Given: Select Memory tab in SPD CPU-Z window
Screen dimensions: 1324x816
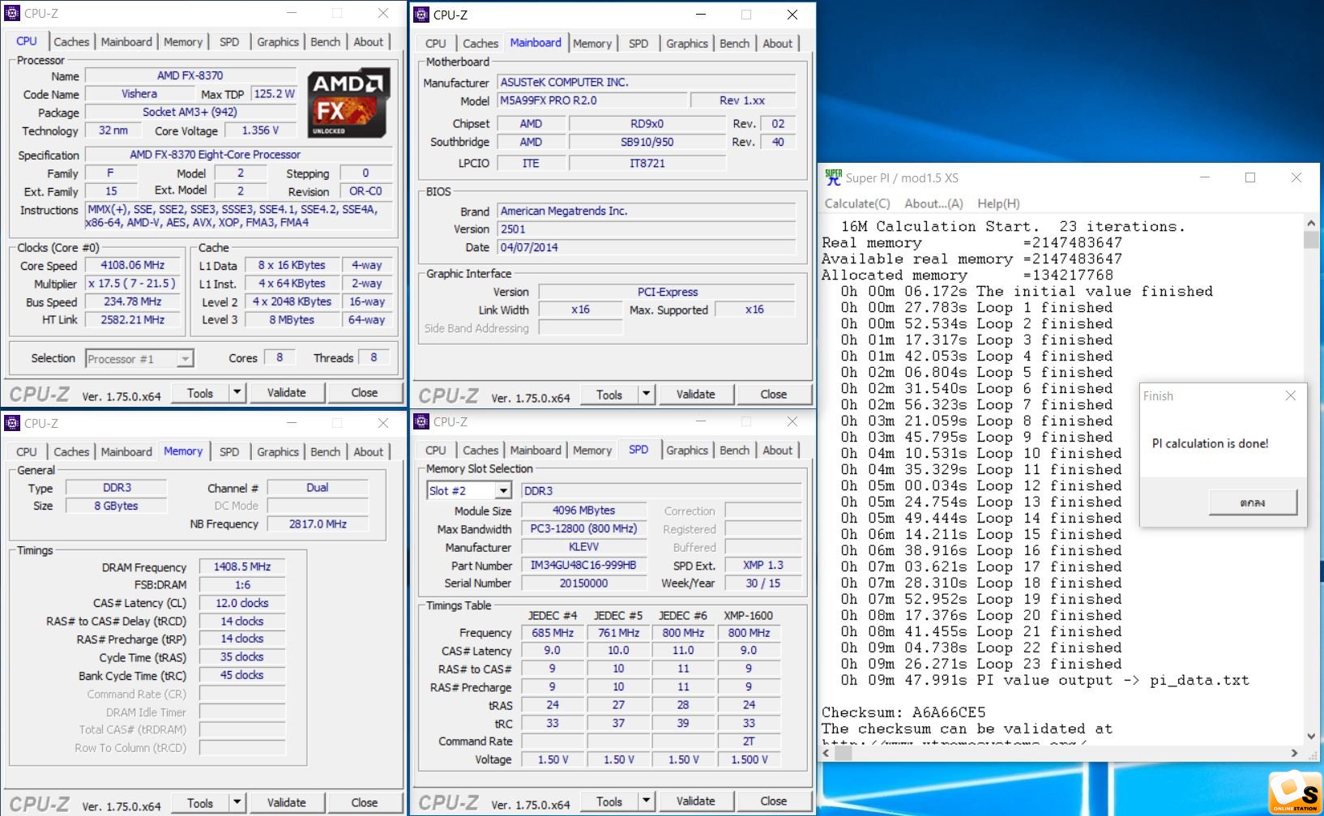Looking at the screenshot, I should pyautogui.click(x=592, y=450).
